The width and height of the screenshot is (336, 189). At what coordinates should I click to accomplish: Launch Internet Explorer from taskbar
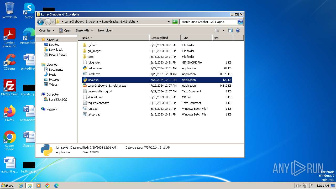pyautogui.click(x=21, y=186)
